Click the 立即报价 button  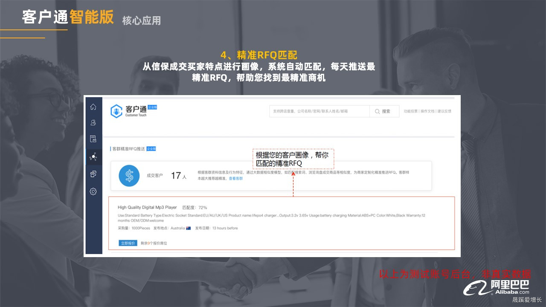point(128,243)
